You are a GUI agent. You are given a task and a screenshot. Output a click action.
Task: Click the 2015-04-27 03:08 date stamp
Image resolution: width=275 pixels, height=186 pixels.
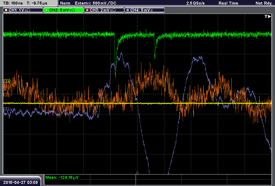(20, 182)
